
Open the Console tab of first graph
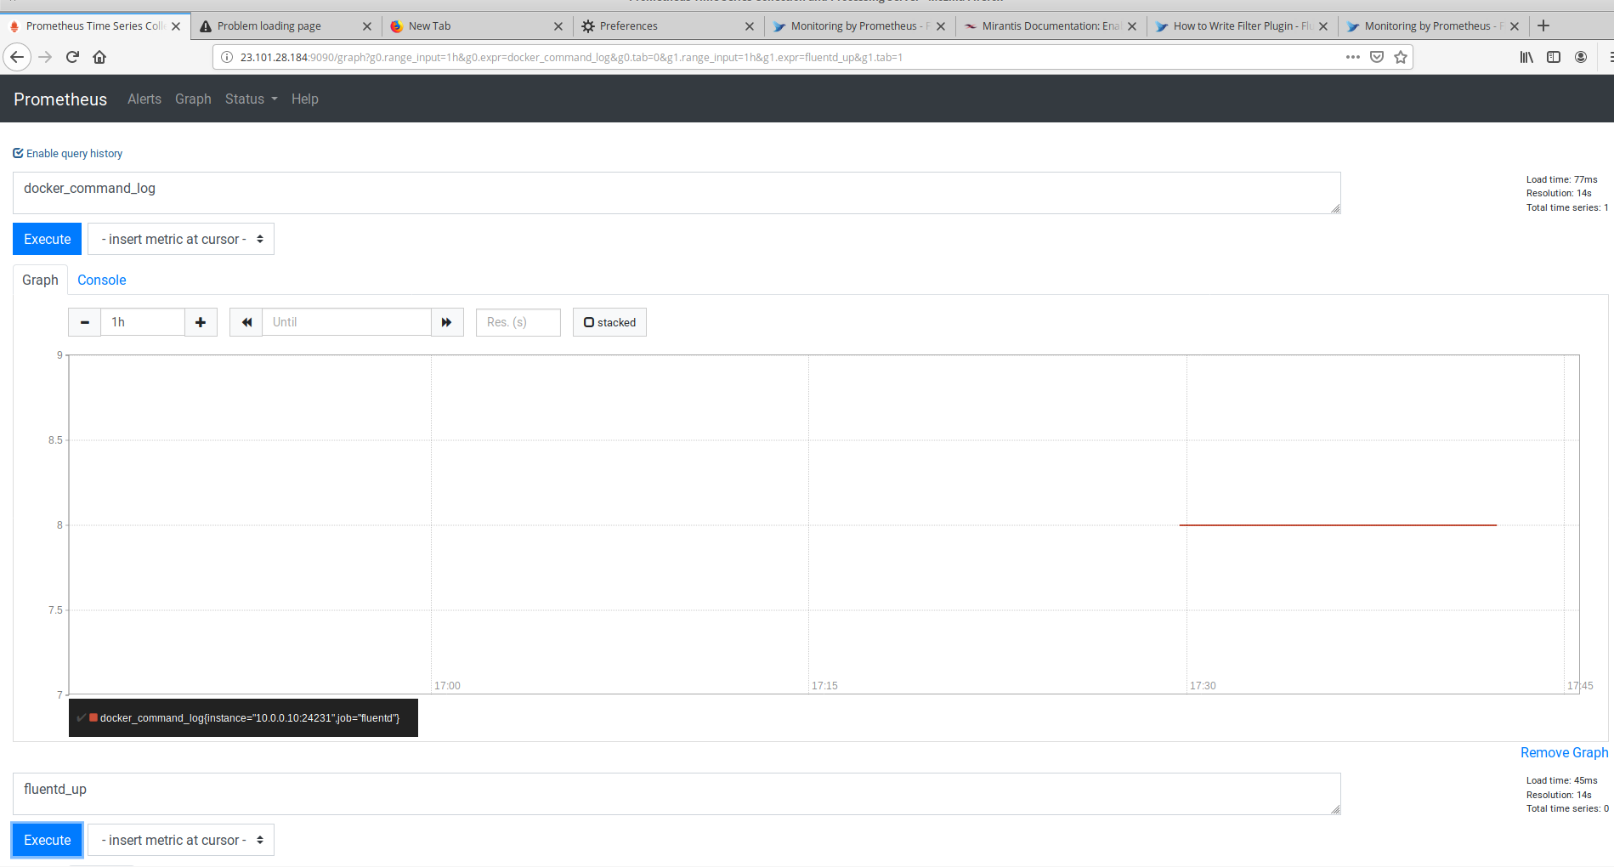[101, 280]
